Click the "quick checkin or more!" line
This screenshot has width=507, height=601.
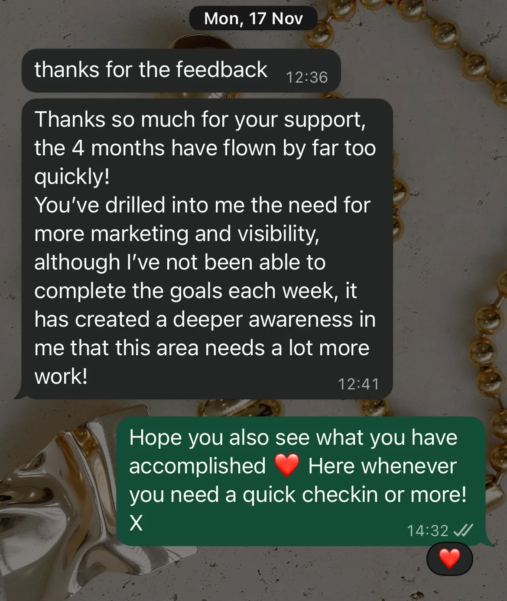[x=354, y=495]
